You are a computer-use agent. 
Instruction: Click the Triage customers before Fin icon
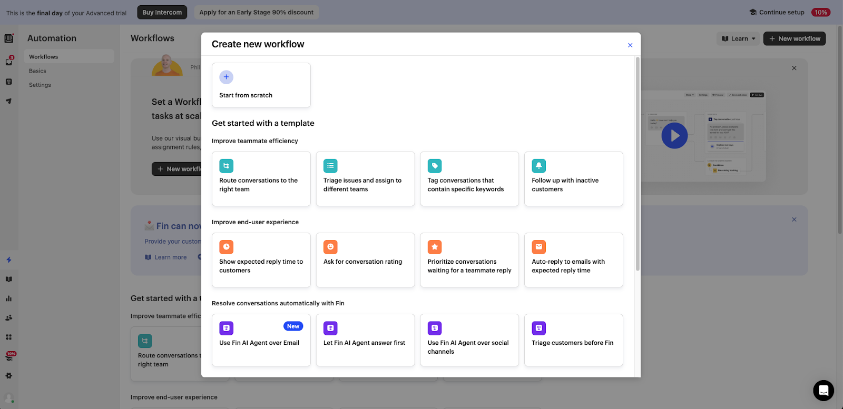click(x=538, y=328)
